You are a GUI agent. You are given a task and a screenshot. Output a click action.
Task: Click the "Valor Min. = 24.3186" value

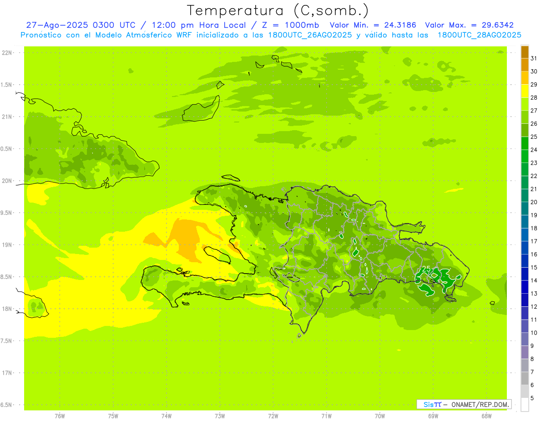(x=373, y=25)
